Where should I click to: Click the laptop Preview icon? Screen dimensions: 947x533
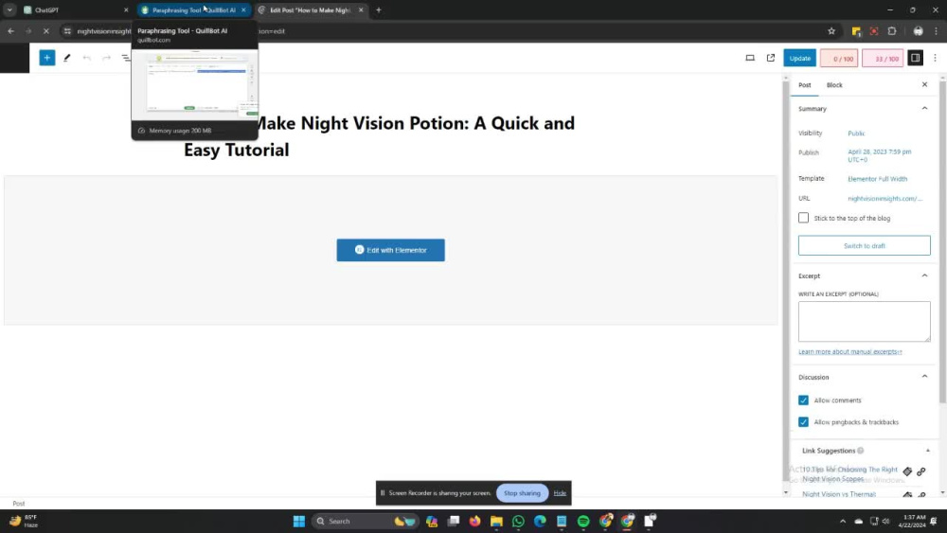tap(750, 58)
